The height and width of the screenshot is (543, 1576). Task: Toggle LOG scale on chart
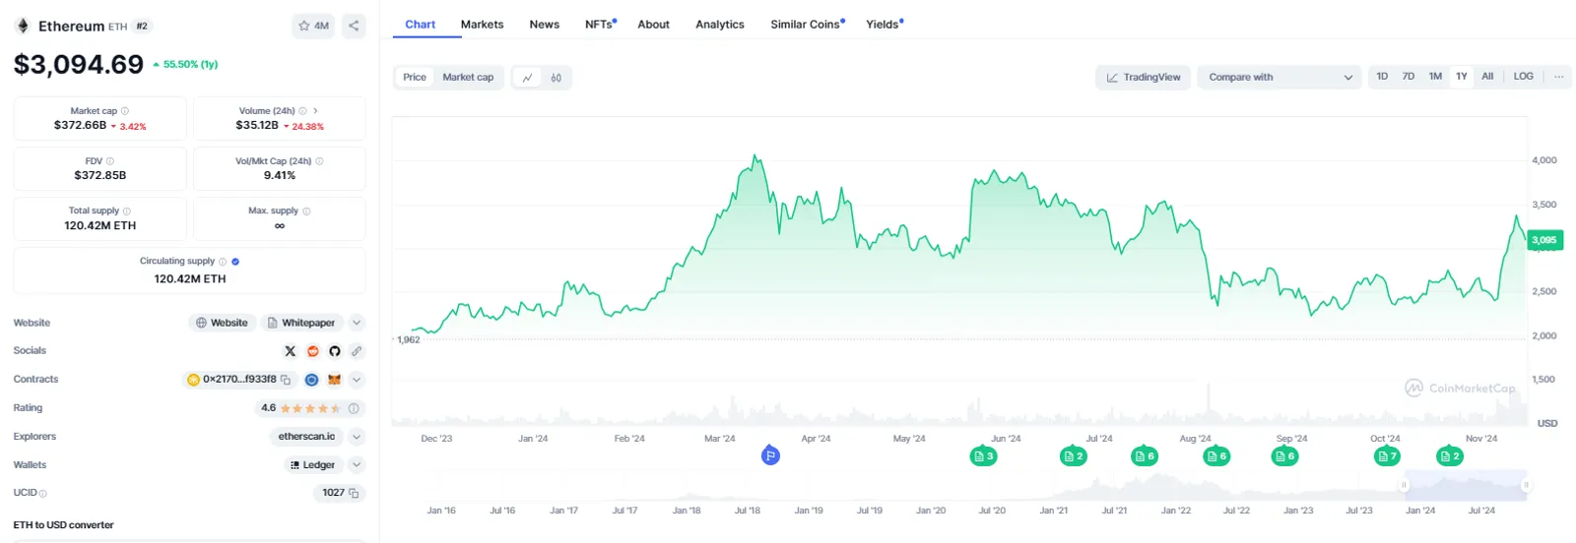coord(1524,77)
